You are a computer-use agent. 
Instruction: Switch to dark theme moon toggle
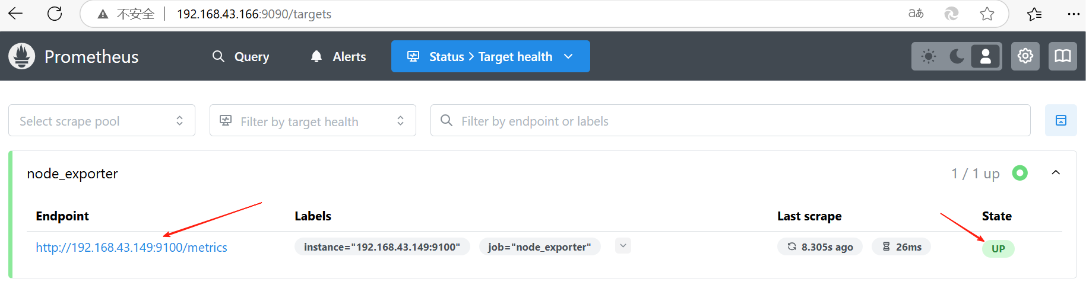pos(957,56)
